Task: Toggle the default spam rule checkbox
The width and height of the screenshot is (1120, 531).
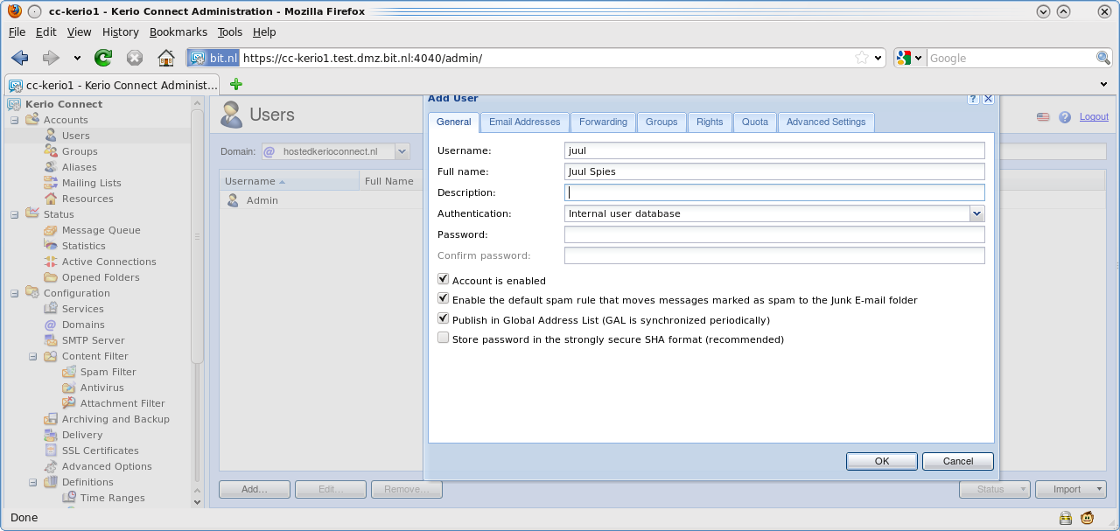Action: coord(444,299)
